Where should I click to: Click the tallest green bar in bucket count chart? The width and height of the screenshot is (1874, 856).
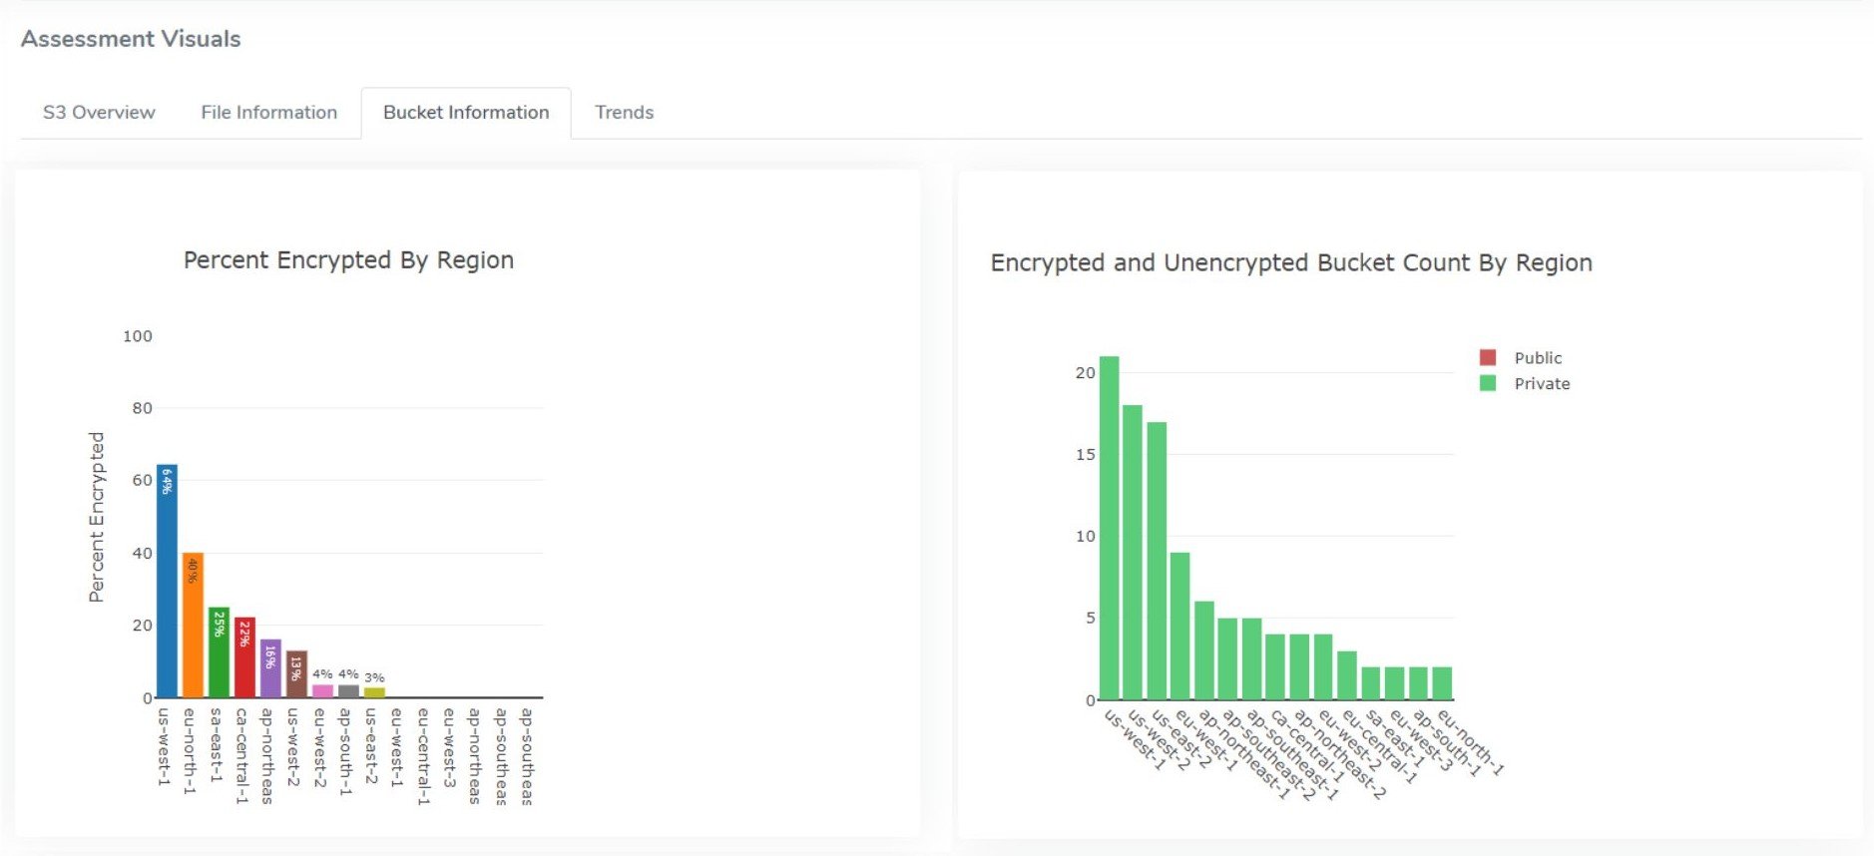point(1109,528)
